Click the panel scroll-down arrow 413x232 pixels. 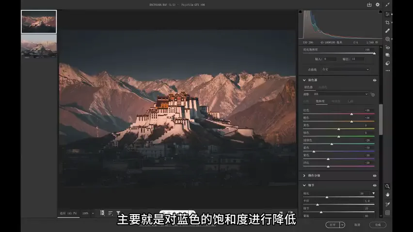click(x=381, y=216)
